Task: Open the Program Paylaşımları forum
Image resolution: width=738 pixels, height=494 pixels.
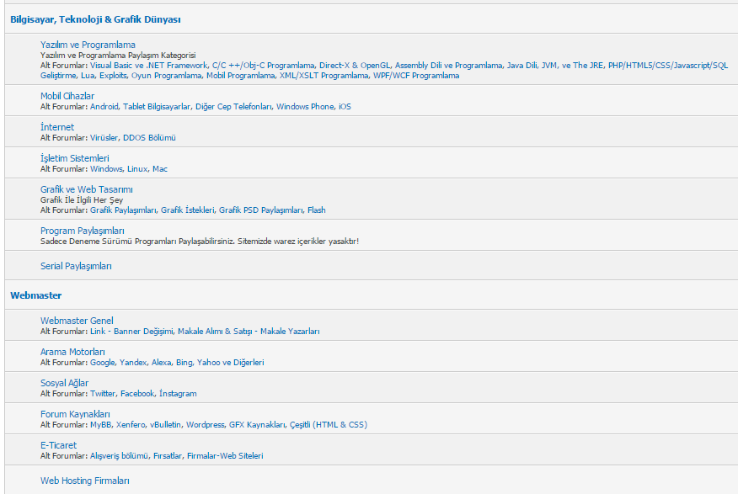Action: point(82,231)
